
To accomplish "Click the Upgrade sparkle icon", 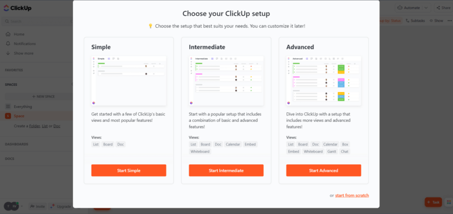I will [52, 206].
